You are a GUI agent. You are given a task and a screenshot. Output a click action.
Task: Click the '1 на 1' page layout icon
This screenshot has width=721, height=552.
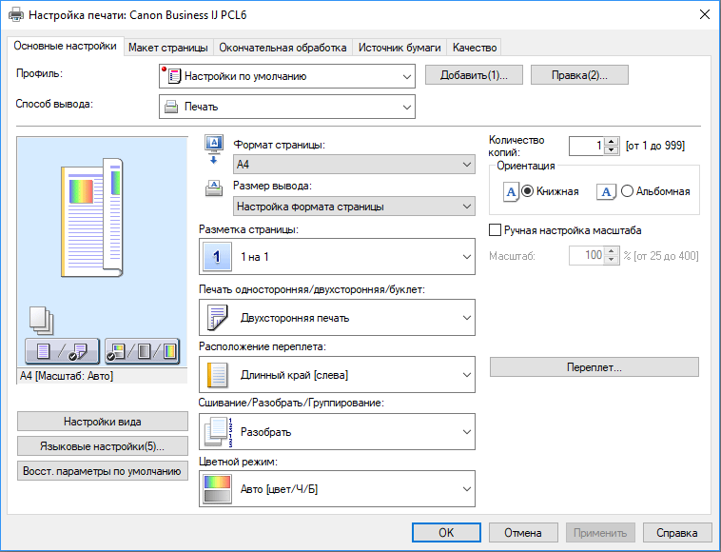click(217, 257)
